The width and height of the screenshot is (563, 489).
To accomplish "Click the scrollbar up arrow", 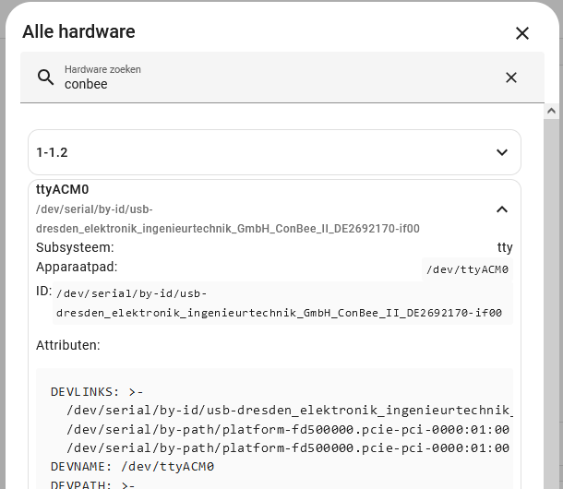I will 552,111.
